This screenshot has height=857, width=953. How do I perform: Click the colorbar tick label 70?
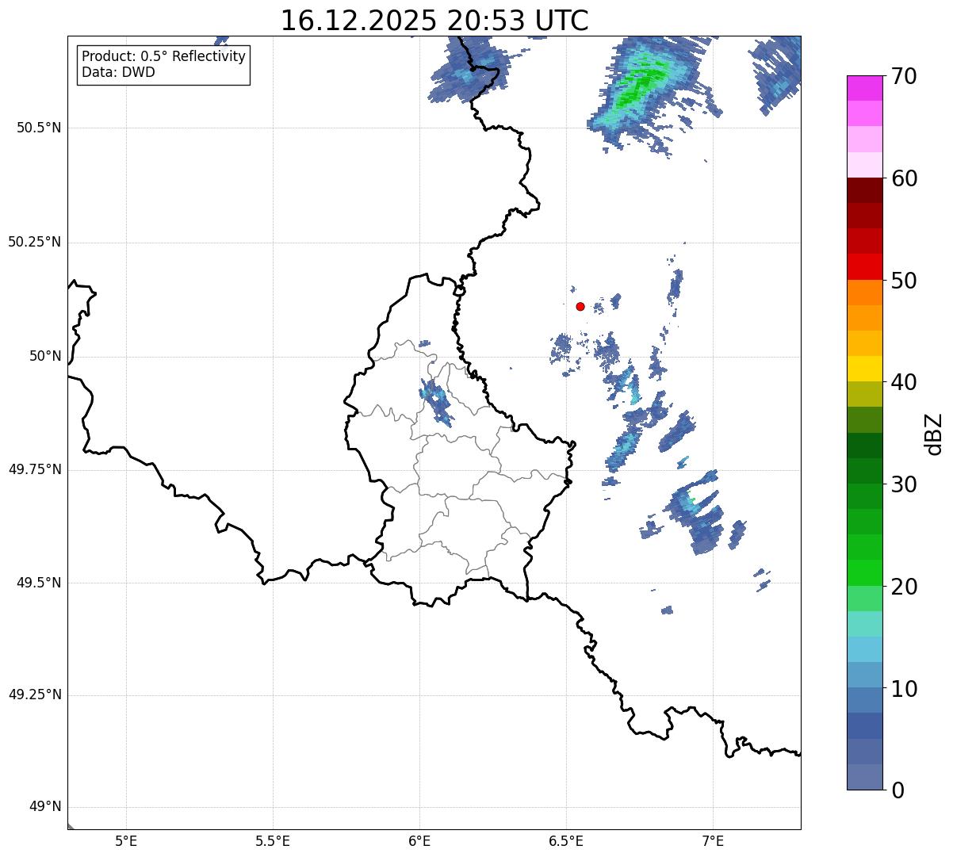pos(905,77)
